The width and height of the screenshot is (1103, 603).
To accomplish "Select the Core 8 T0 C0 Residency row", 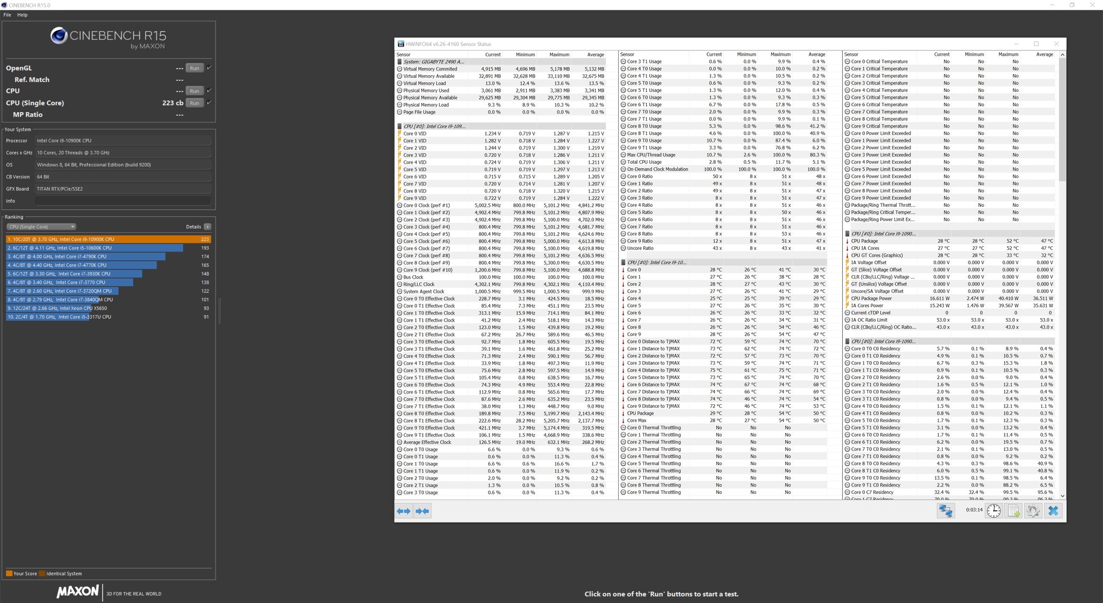I will pyautogui.click(x=949, y=463).
